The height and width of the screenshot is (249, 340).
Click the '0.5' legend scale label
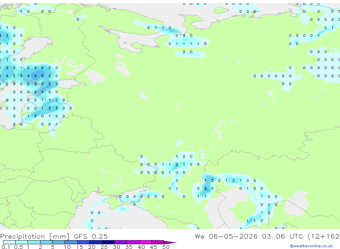(x=18, y=247)
